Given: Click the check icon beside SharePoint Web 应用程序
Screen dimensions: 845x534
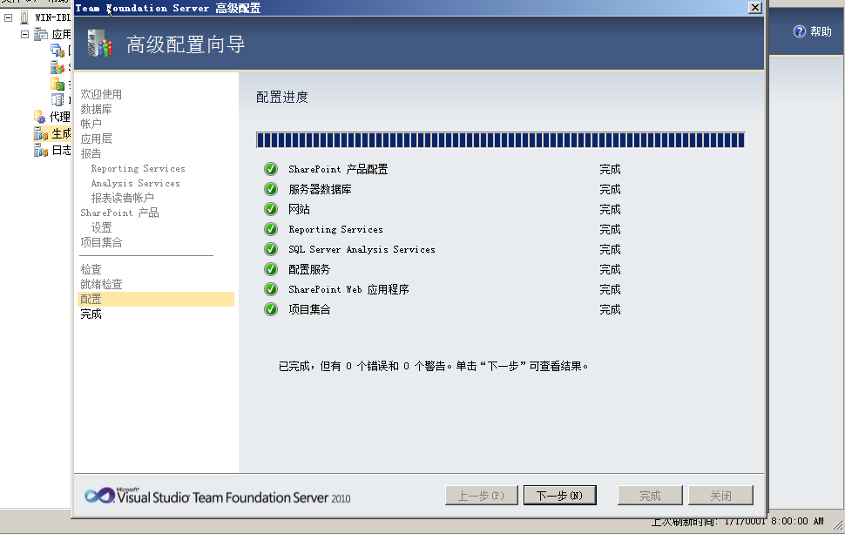Looking at the screenshot, I should [271, 289].
